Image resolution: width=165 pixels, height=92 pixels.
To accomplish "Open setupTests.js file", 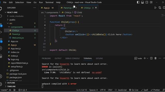I will tap(21, 67).
